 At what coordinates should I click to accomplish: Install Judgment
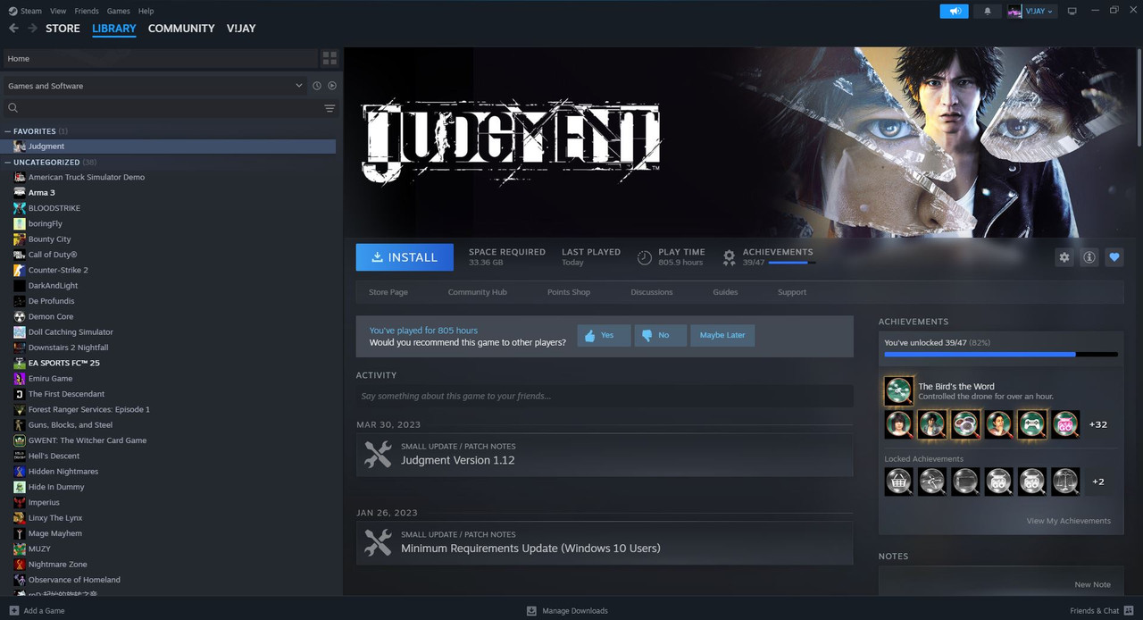click(x=405, y=257)
